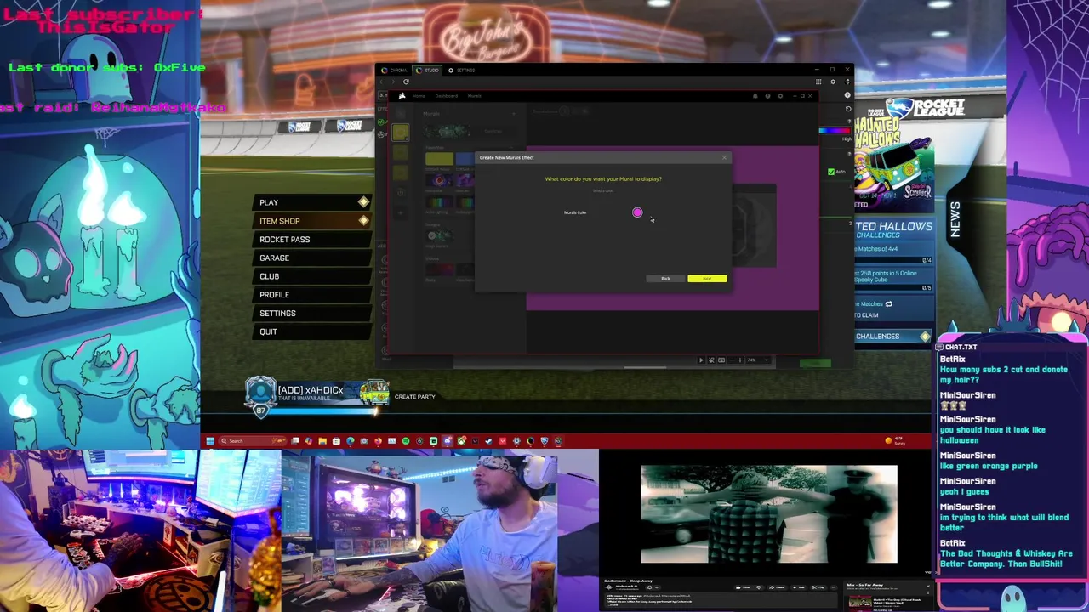Select QUIT in Rocket League menu
This screenshot has width=1089, height=612.
312,331
